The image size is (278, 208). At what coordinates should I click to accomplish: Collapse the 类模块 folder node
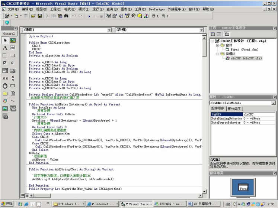pos(217,54)
